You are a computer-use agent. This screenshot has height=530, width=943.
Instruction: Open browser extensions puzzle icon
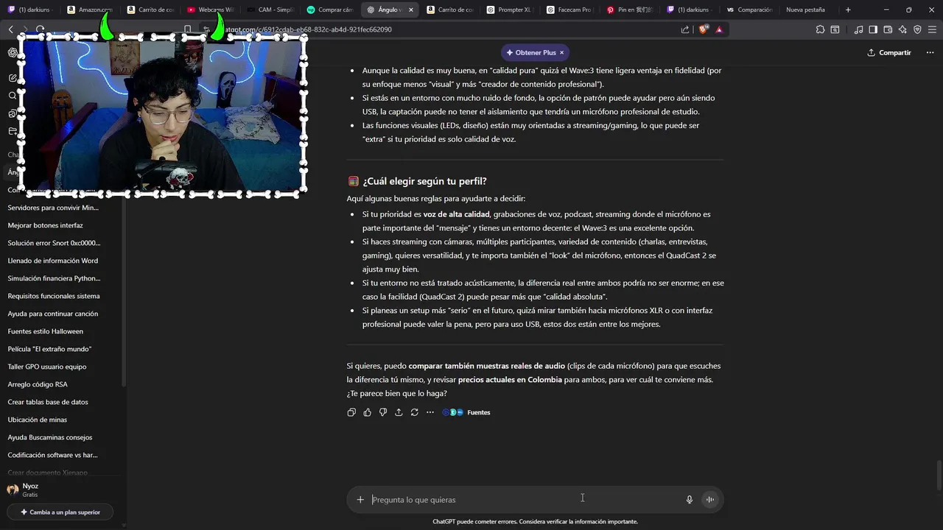point(820,29)
